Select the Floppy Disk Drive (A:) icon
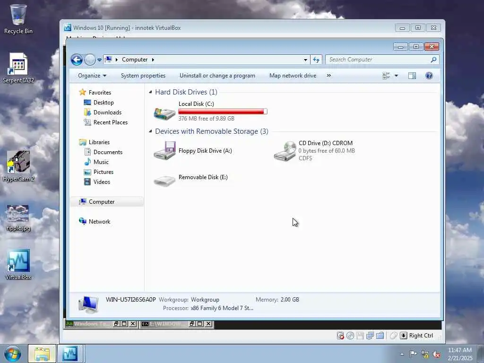484x363 pixels. click(x=164, y=151)
